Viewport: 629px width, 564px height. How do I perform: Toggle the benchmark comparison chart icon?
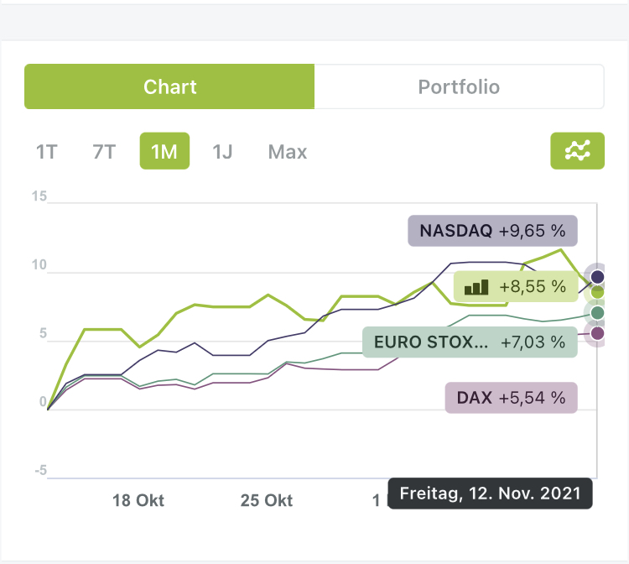coord(577,151)
